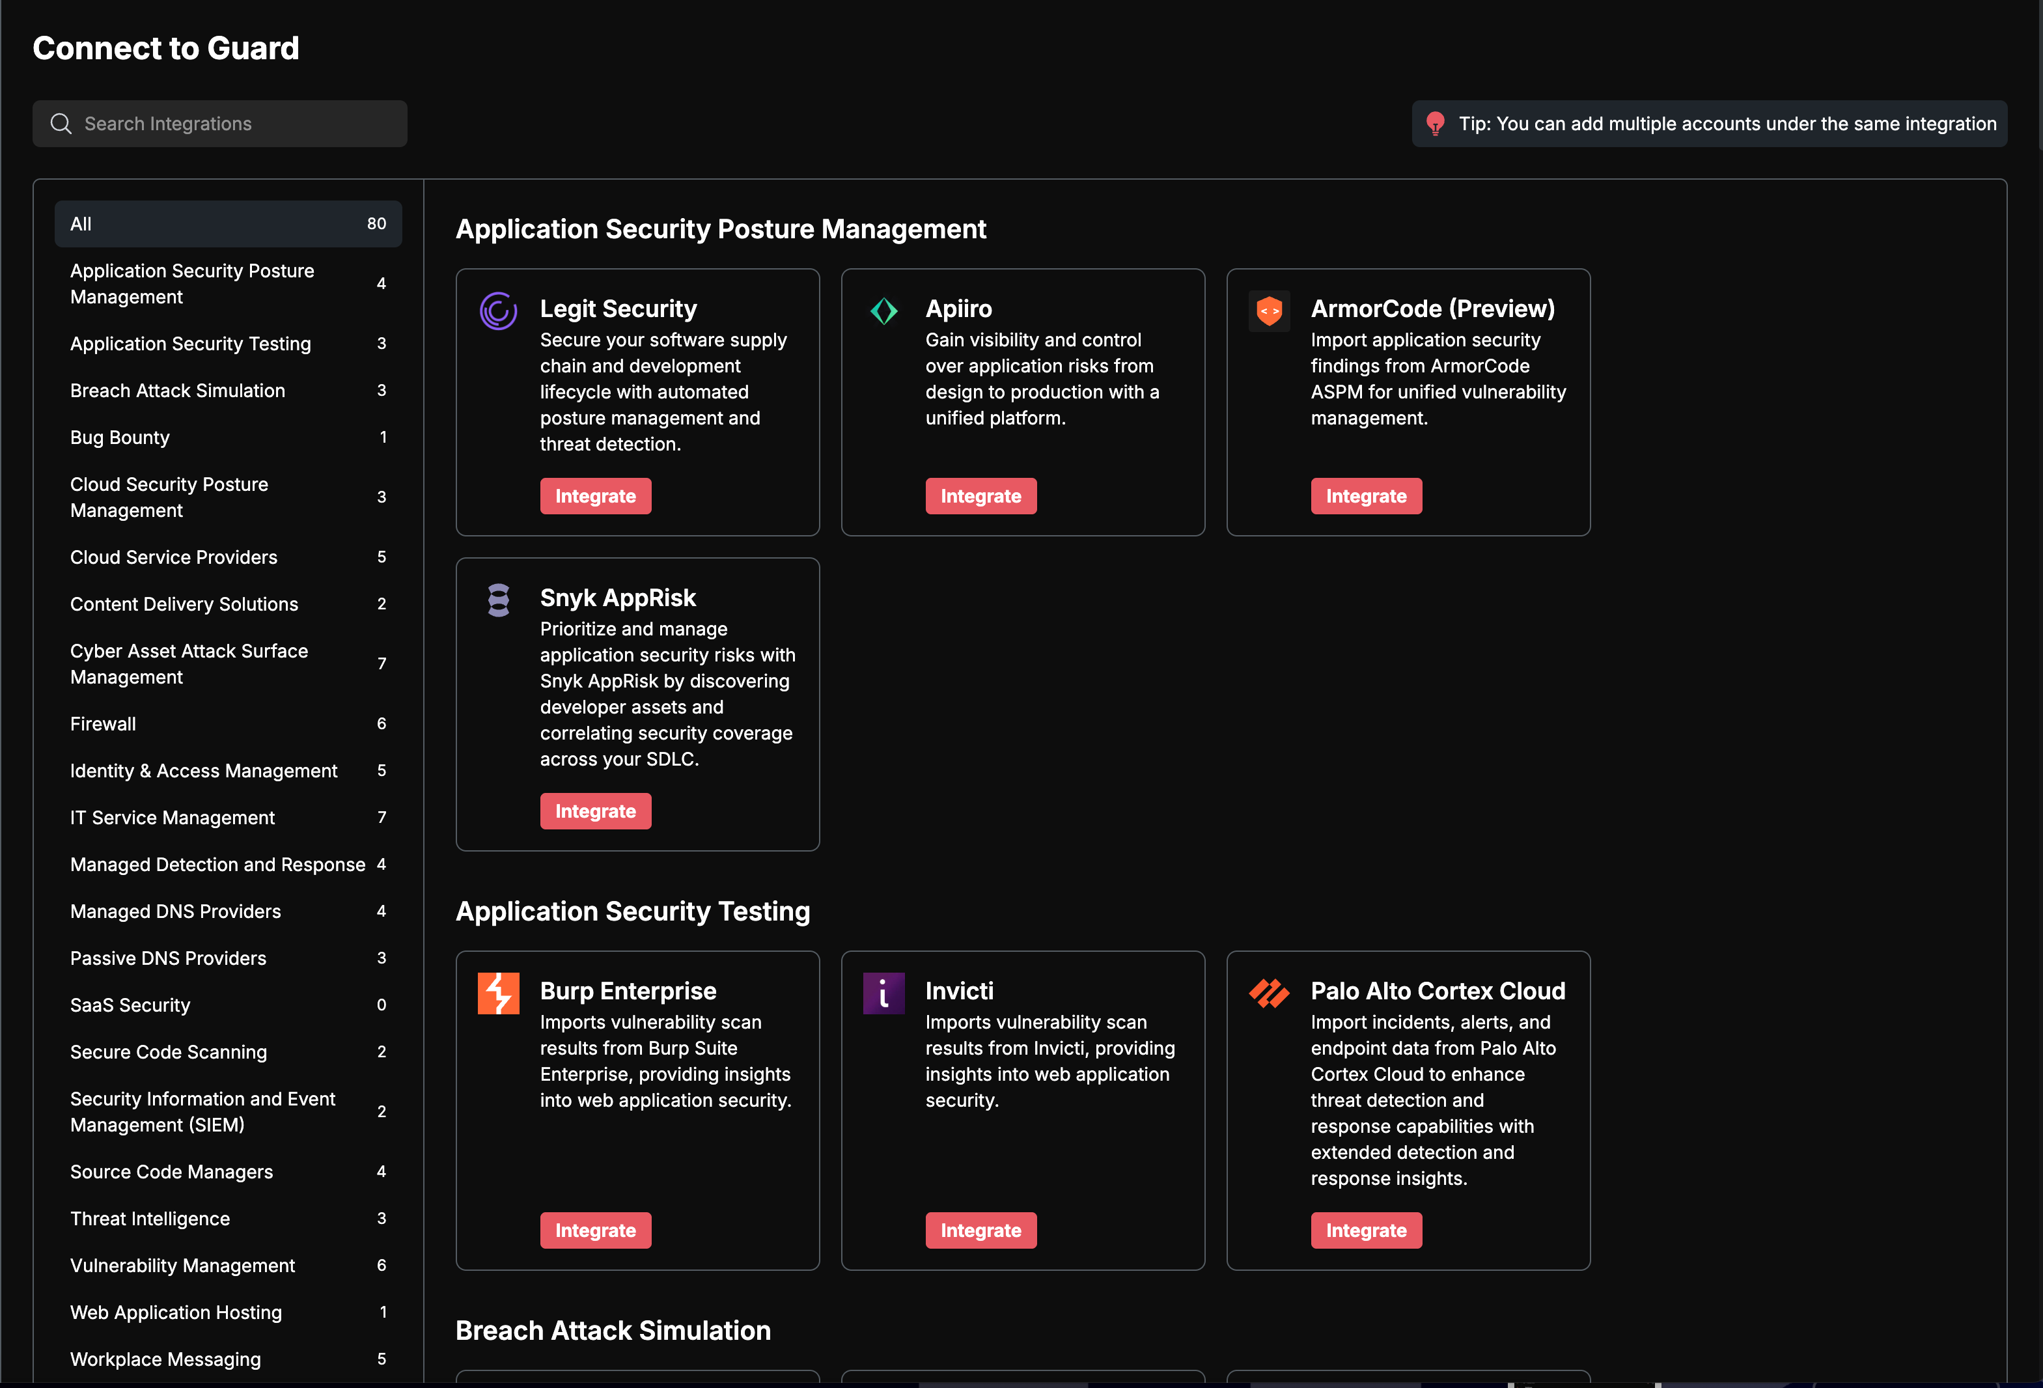This screenshot has height=1388, width=2043.
Task: Click the Snyk AppRisk logo icon
Action: pyautogui.click(x=497, y=600)
